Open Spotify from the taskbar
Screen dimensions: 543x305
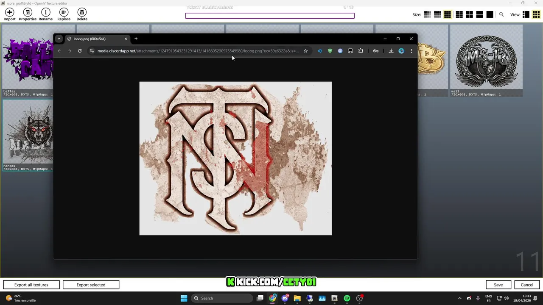(347, 298)
